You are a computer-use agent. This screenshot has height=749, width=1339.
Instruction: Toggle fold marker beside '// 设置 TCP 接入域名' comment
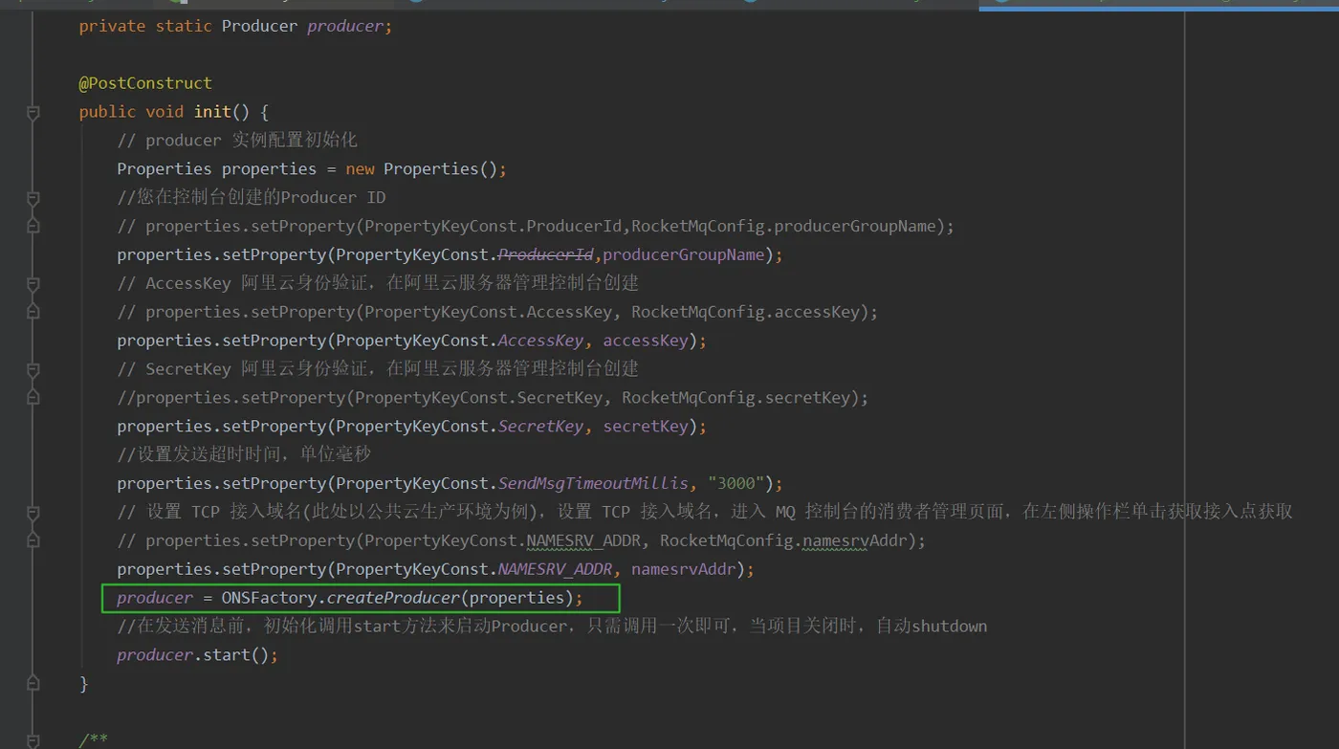pos(33,513)
